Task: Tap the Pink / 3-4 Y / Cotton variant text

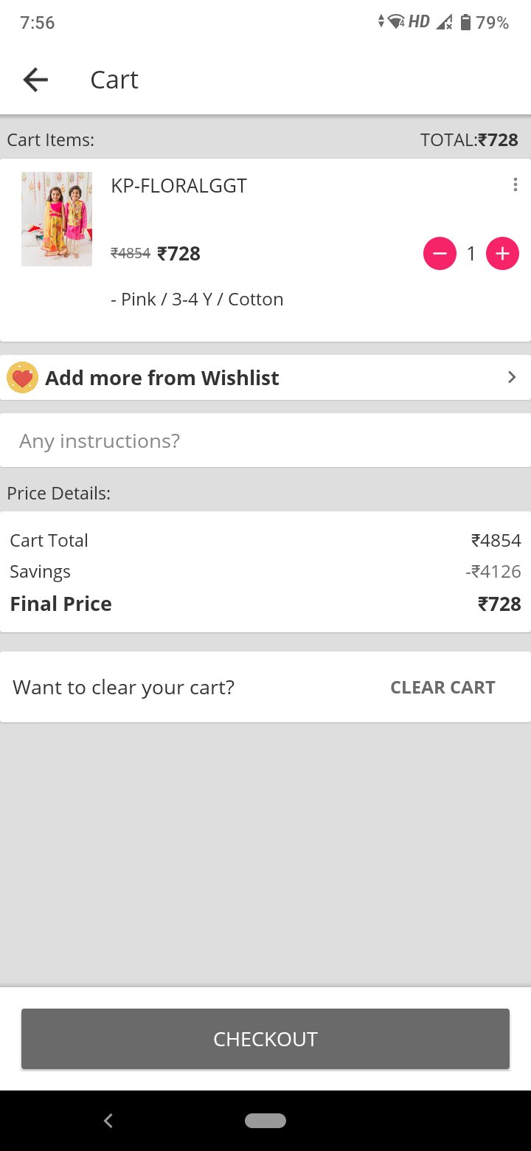Action: point(197,299)
